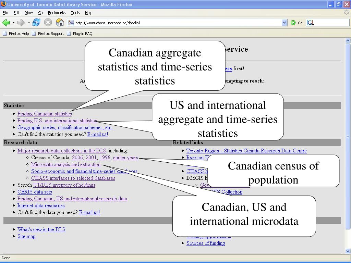Open the Go menu
This screenshot has height=263, width=351.
click(x=40, y=13)
